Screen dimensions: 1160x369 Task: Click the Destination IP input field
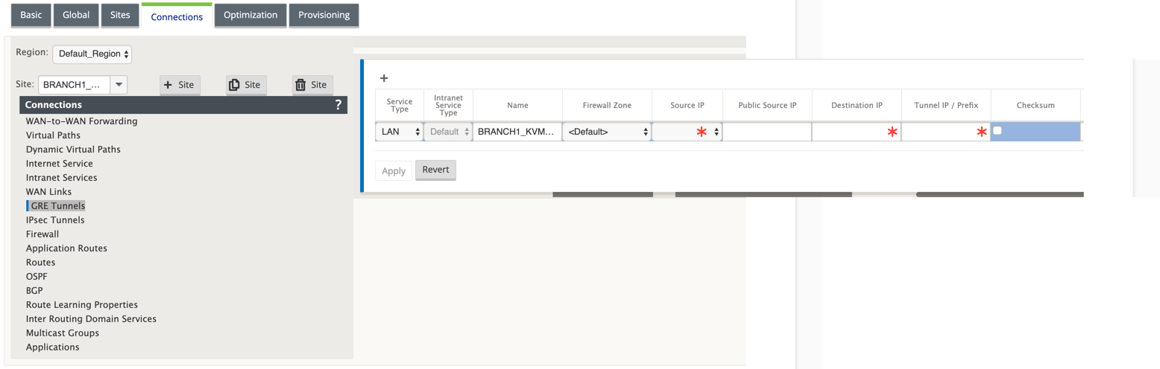coord(857,132)
